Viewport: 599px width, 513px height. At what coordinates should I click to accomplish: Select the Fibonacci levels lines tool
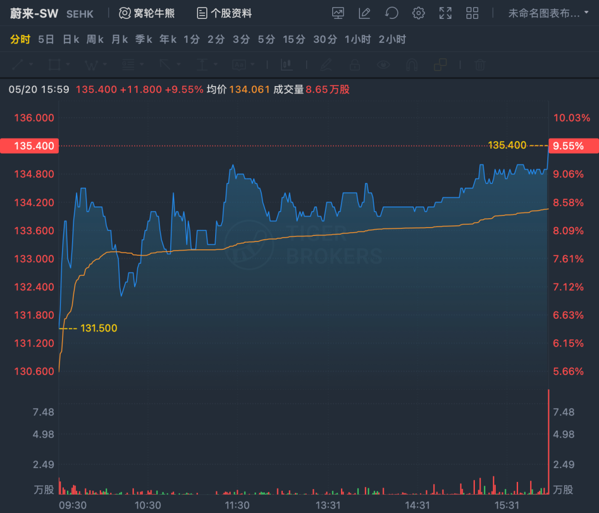pyautogui.click(x=128, y=64)
